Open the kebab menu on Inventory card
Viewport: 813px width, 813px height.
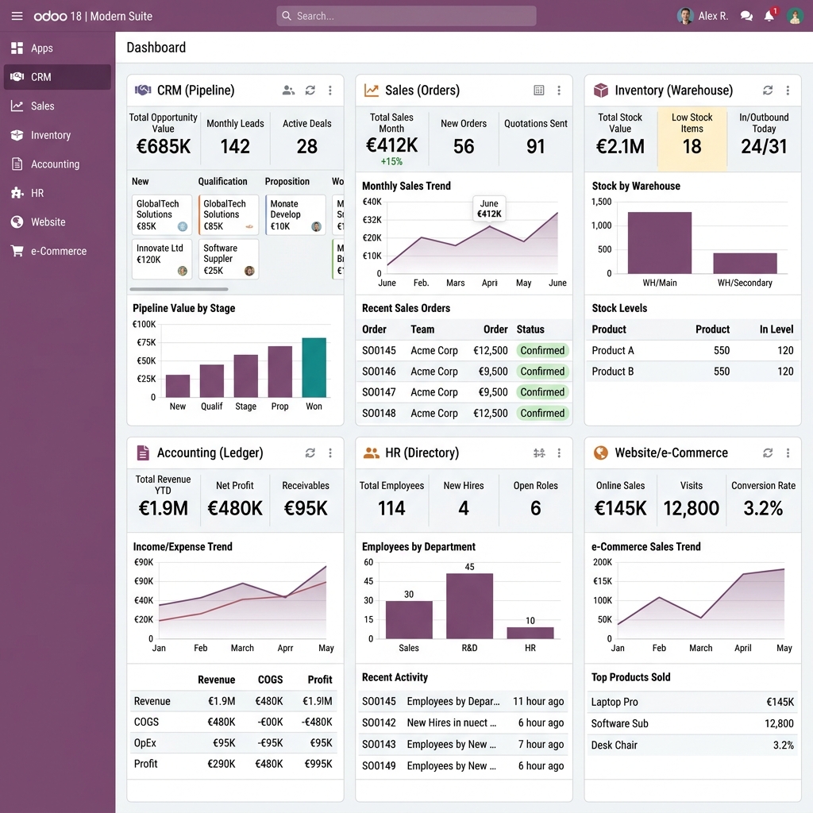[788, 90]
